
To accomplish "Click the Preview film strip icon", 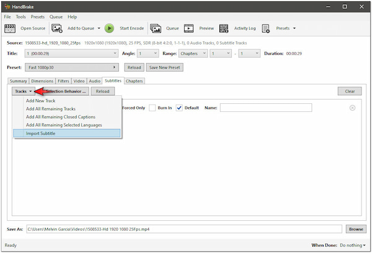I will [189, 28].
